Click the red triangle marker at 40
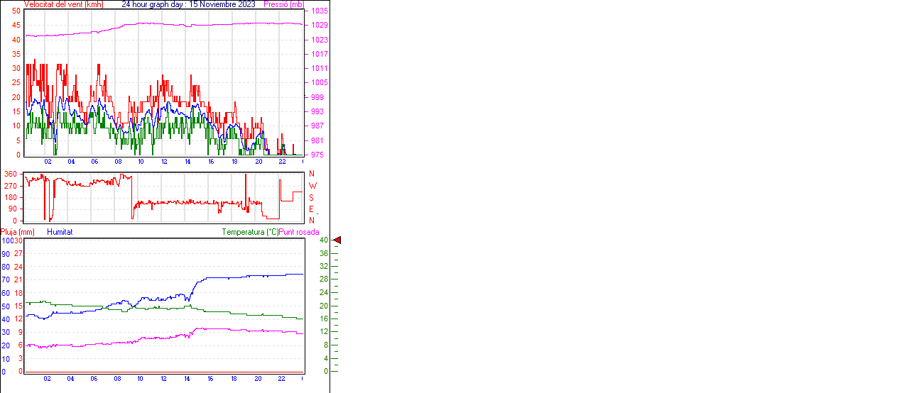 point(337,240)
